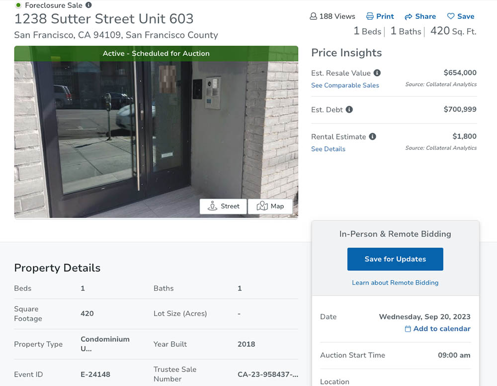Click the Lot Size (Acres) label

click(180, 314)
